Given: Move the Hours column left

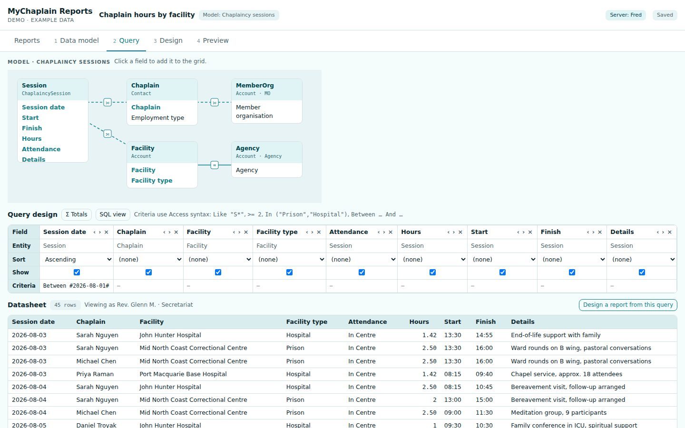Looking at the screenshot, I should (449, 232).
